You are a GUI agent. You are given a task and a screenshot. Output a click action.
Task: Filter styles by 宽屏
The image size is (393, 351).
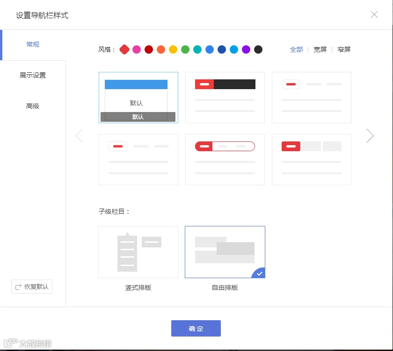point(320,50)
